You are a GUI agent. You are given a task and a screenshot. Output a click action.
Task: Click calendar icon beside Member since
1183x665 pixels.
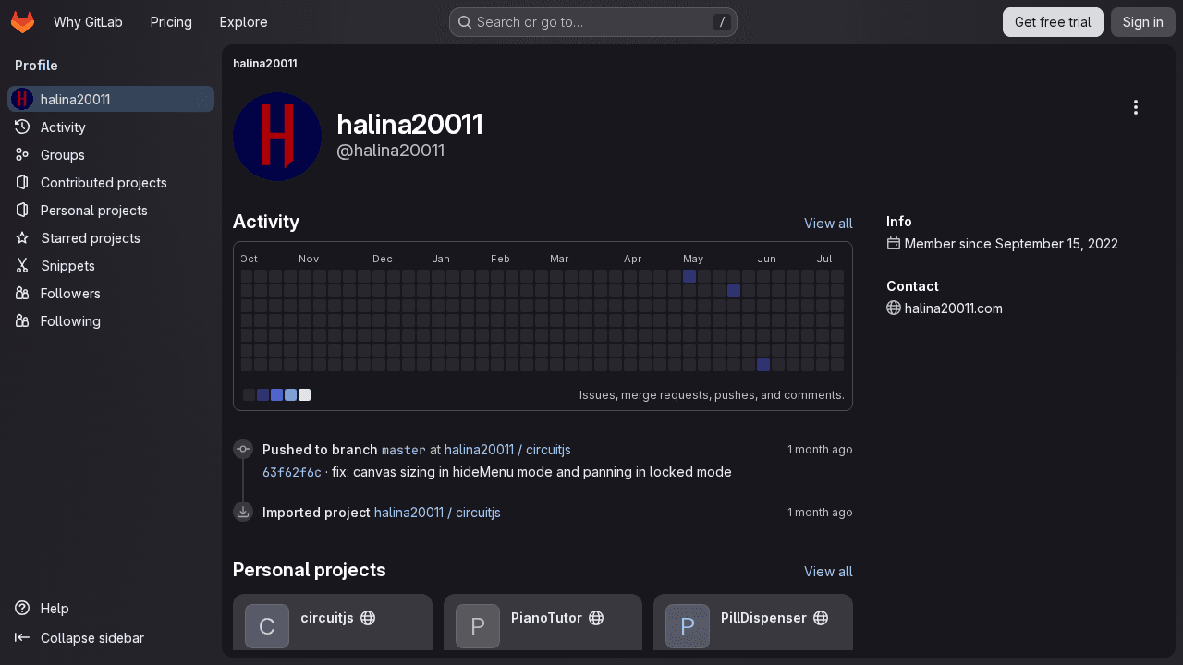tap(894, 243)
